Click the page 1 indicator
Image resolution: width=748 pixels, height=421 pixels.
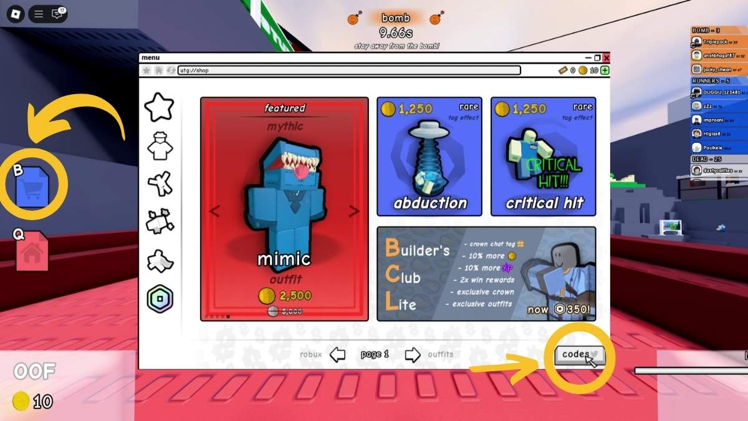point(375,354)
